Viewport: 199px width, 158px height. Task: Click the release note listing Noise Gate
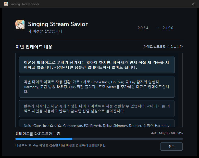[x=97, y=123]
